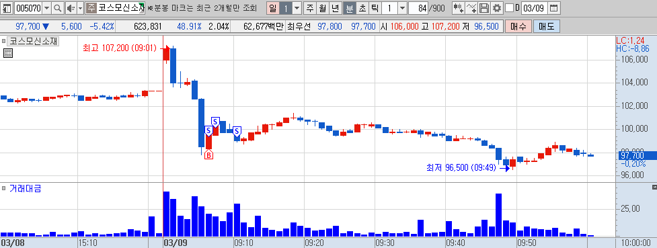This screenshot has height=248, width=657.
Task: Click the data table grid icon in chart
Action: pyautogui.click(x=7, y=53)
